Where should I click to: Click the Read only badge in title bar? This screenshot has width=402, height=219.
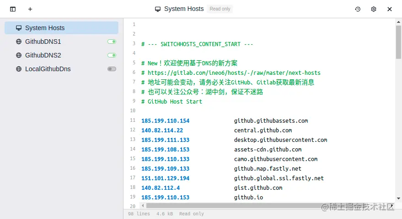tap(220, 9)
